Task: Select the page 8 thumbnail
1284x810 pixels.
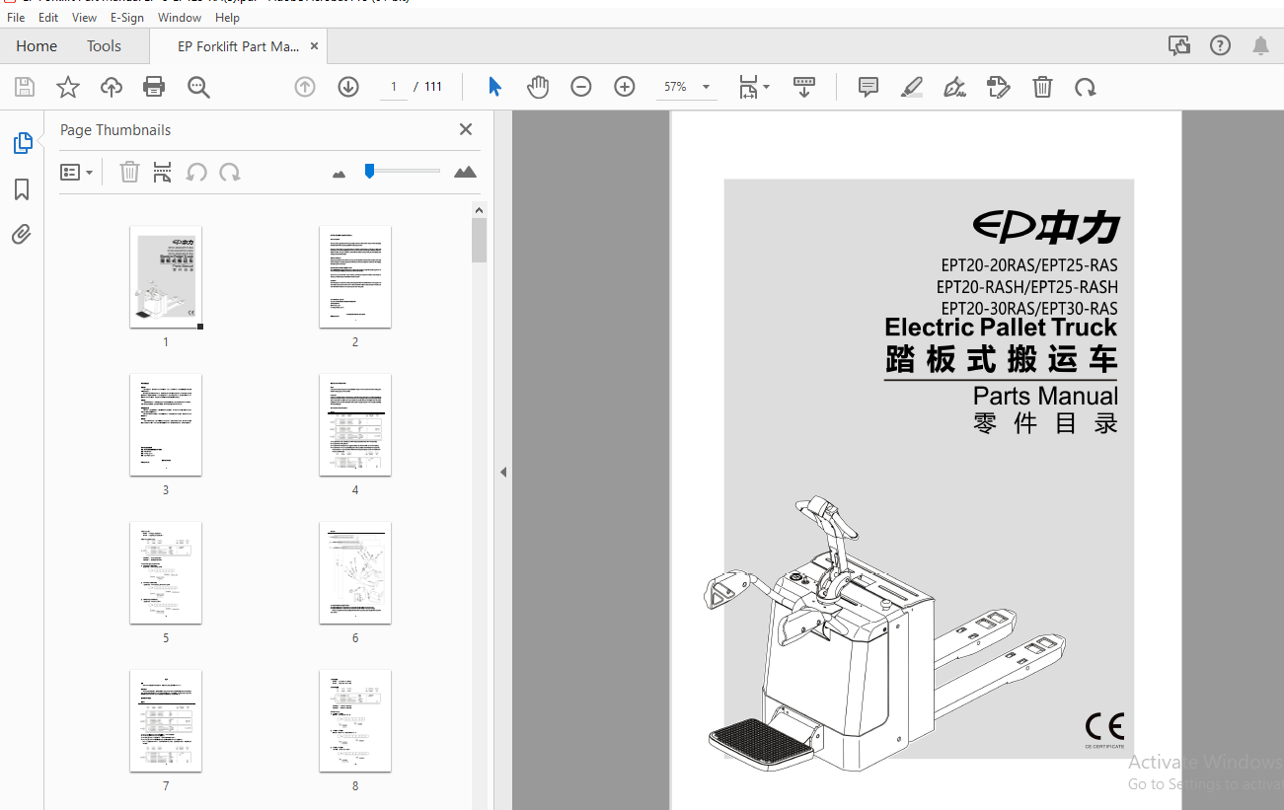Action: point(355,721)
